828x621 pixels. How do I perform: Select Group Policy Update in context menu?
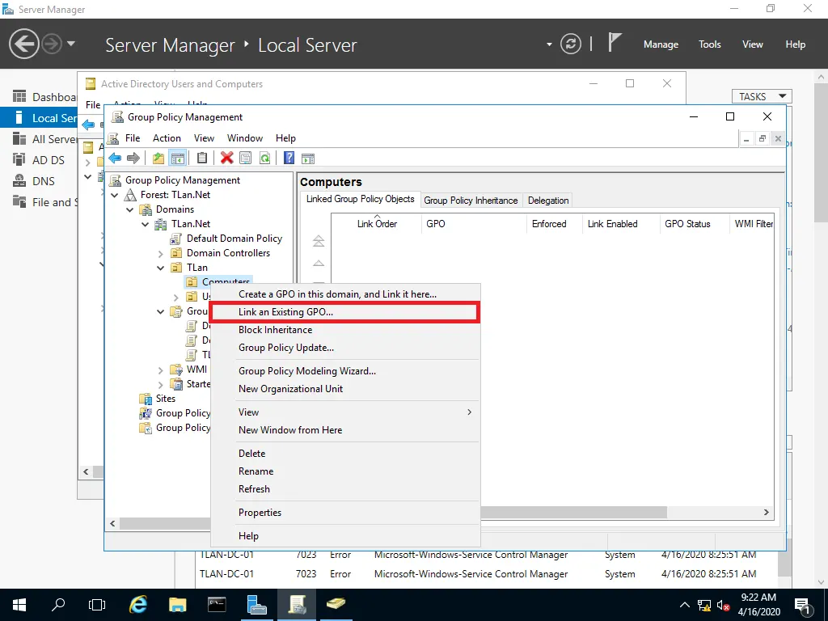click(345, 348)
